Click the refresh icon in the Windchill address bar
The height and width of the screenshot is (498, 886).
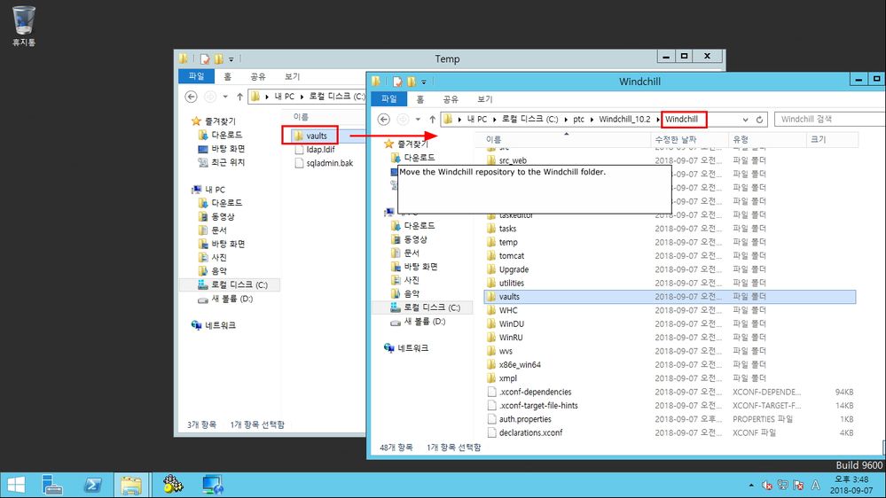click(759, 120)
